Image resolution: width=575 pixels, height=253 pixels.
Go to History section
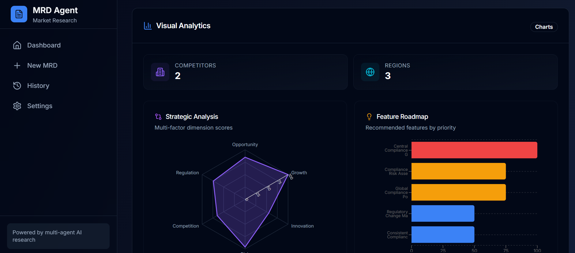tap(38, 85)
